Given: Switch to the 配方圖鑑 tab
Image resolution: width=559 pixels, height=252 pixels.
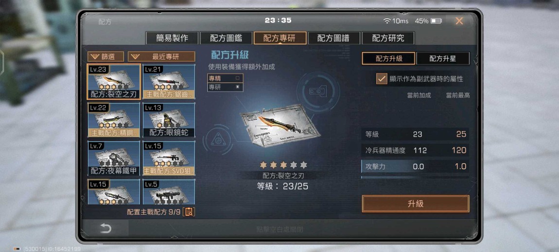Looking at the screenshot, I should pos(226,38).
